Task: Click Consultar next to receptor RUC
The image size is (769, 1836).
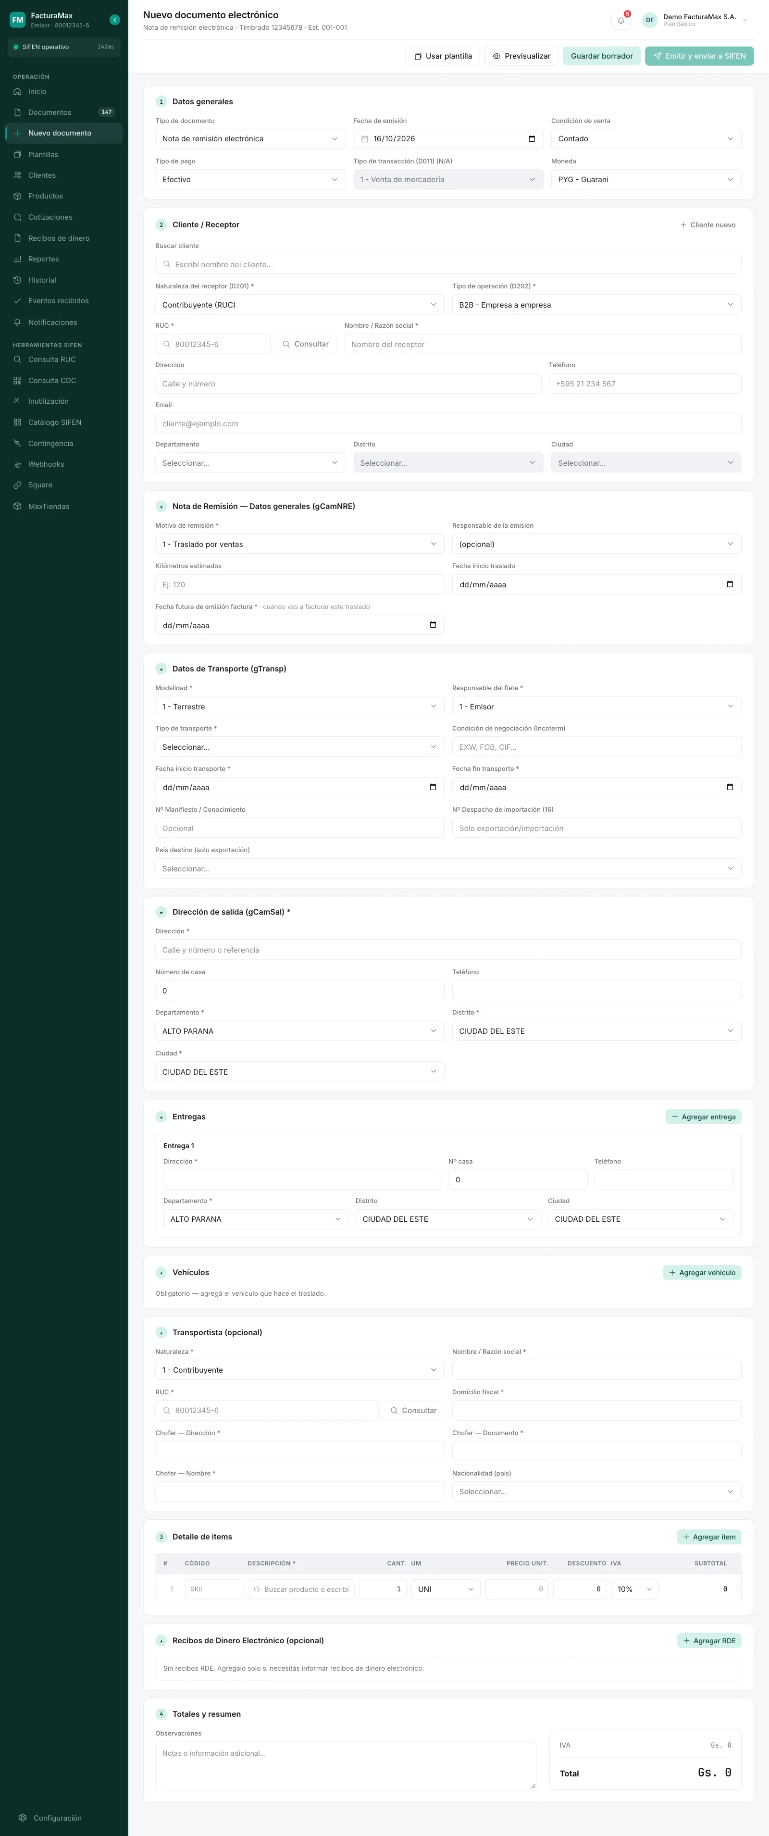Action: 305,344
